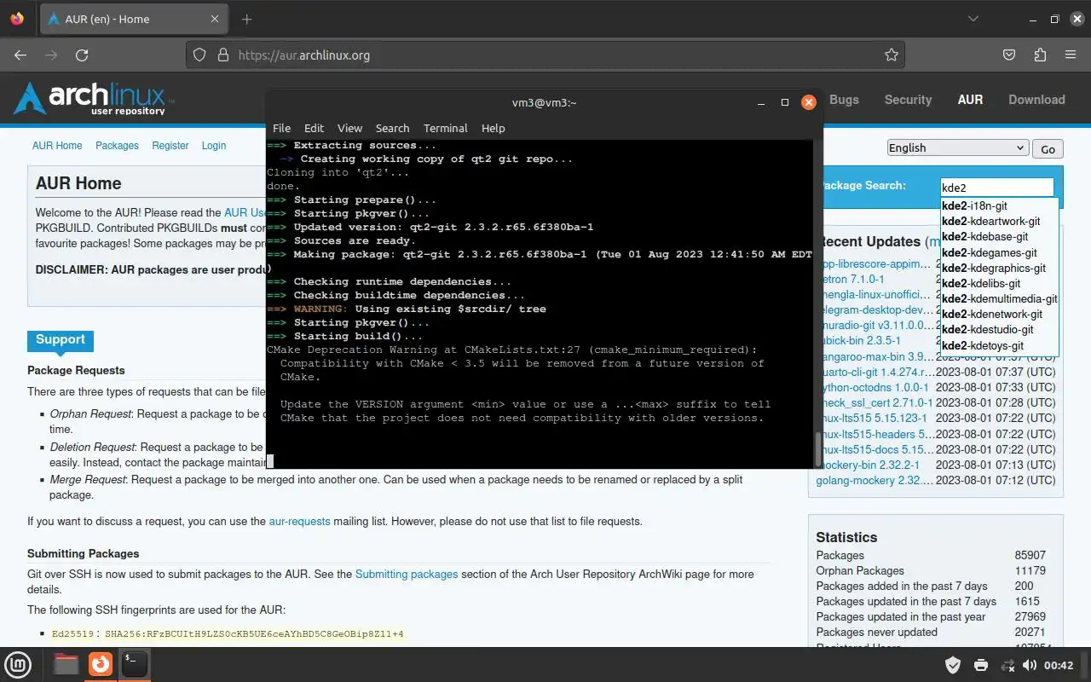Image resolution: width=1091 pixels, height=682 pixels.
Task: Select kde2-kdelibs-git suggestion
Action: tap(999, 283)
